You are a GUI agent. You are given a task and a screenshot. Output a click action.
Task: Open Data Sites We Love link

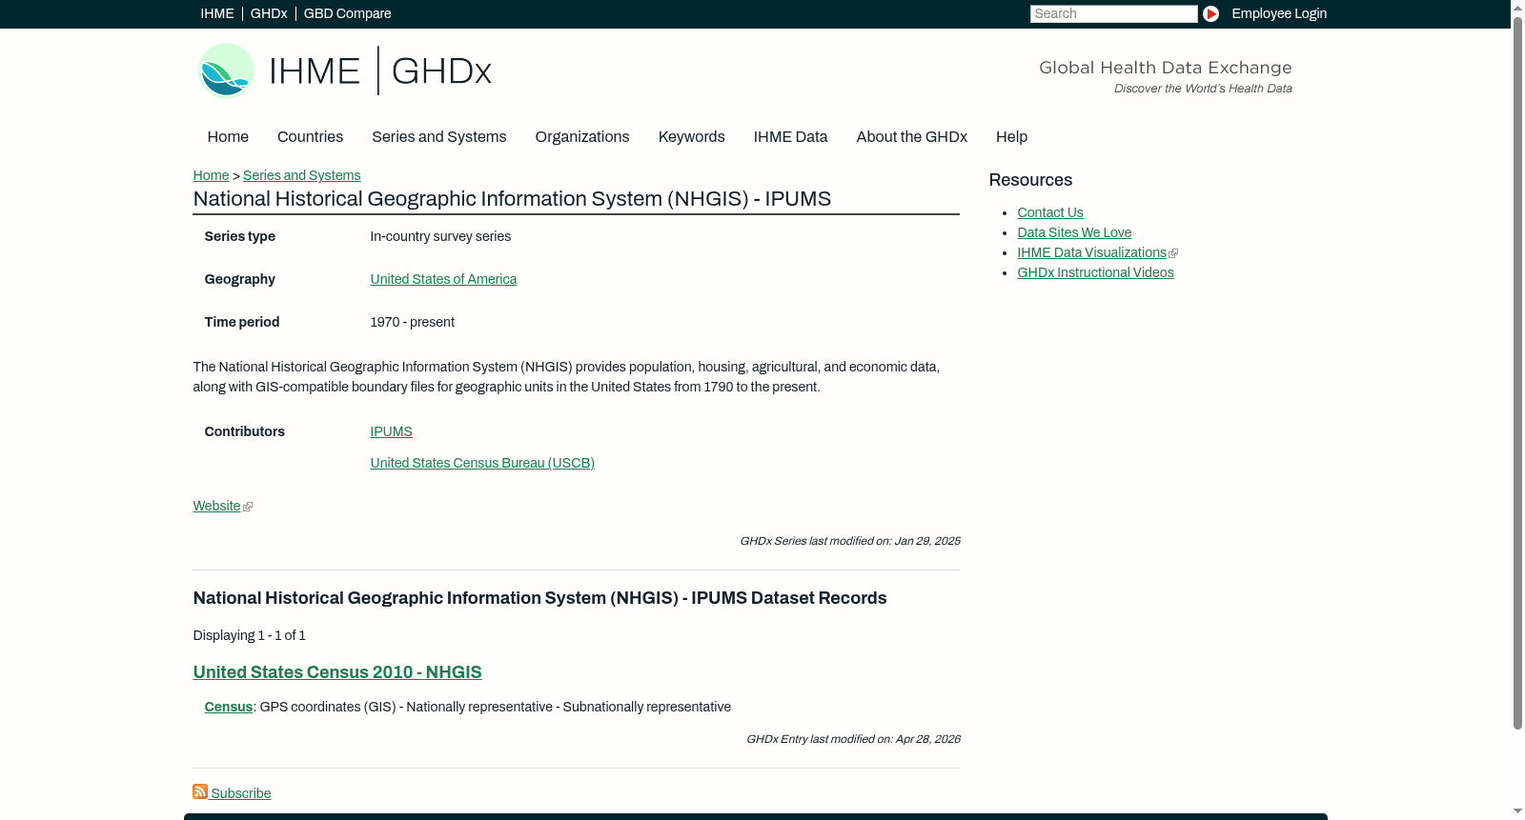click(1074, 232)
